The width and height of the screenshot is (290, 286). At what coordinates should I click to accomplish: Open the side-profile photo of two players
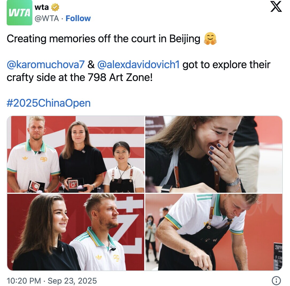tap(76, 232)
